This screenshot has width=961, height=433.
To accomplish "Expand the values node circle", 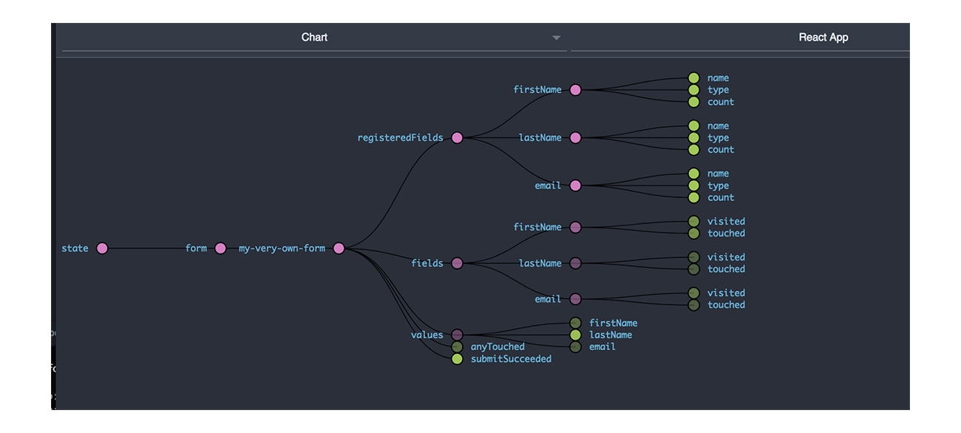I will [x=457, y=335].
